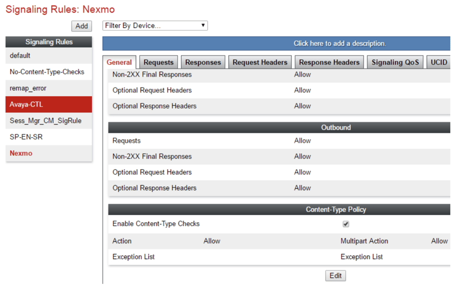This screenshot has width=457, height=287.
Task: Click the Outbound 'Requests' row label
Action: [x=126, y=141]
